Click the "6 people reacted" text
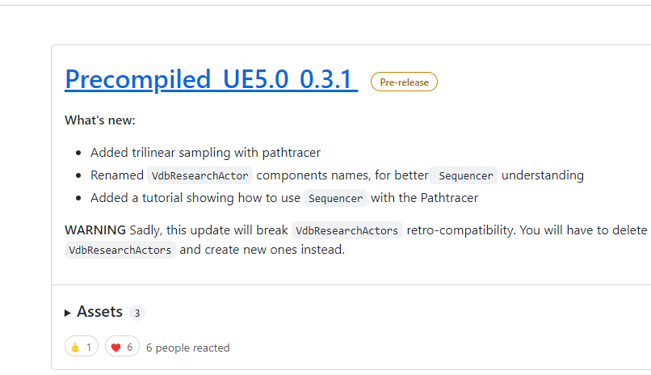 pos(187,348)
